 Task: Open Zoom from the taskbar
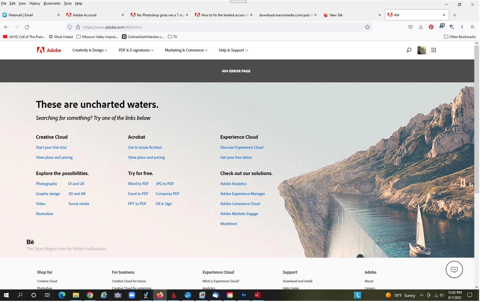(x=132, y=295)
